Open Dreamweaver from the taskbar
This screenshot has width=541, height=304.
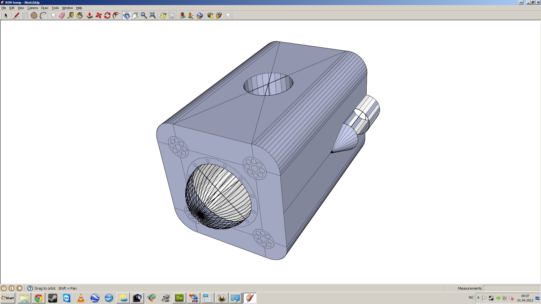coord(179,298)
